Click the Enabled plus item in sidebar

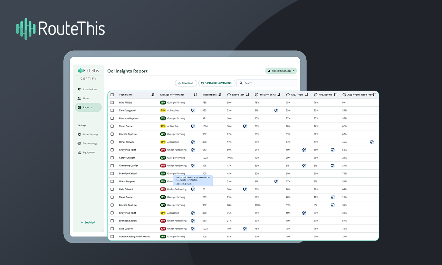88,223
